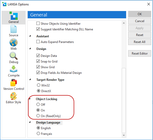Click the Reset Editor button
The image size is (153, 140).
[140, 54]
